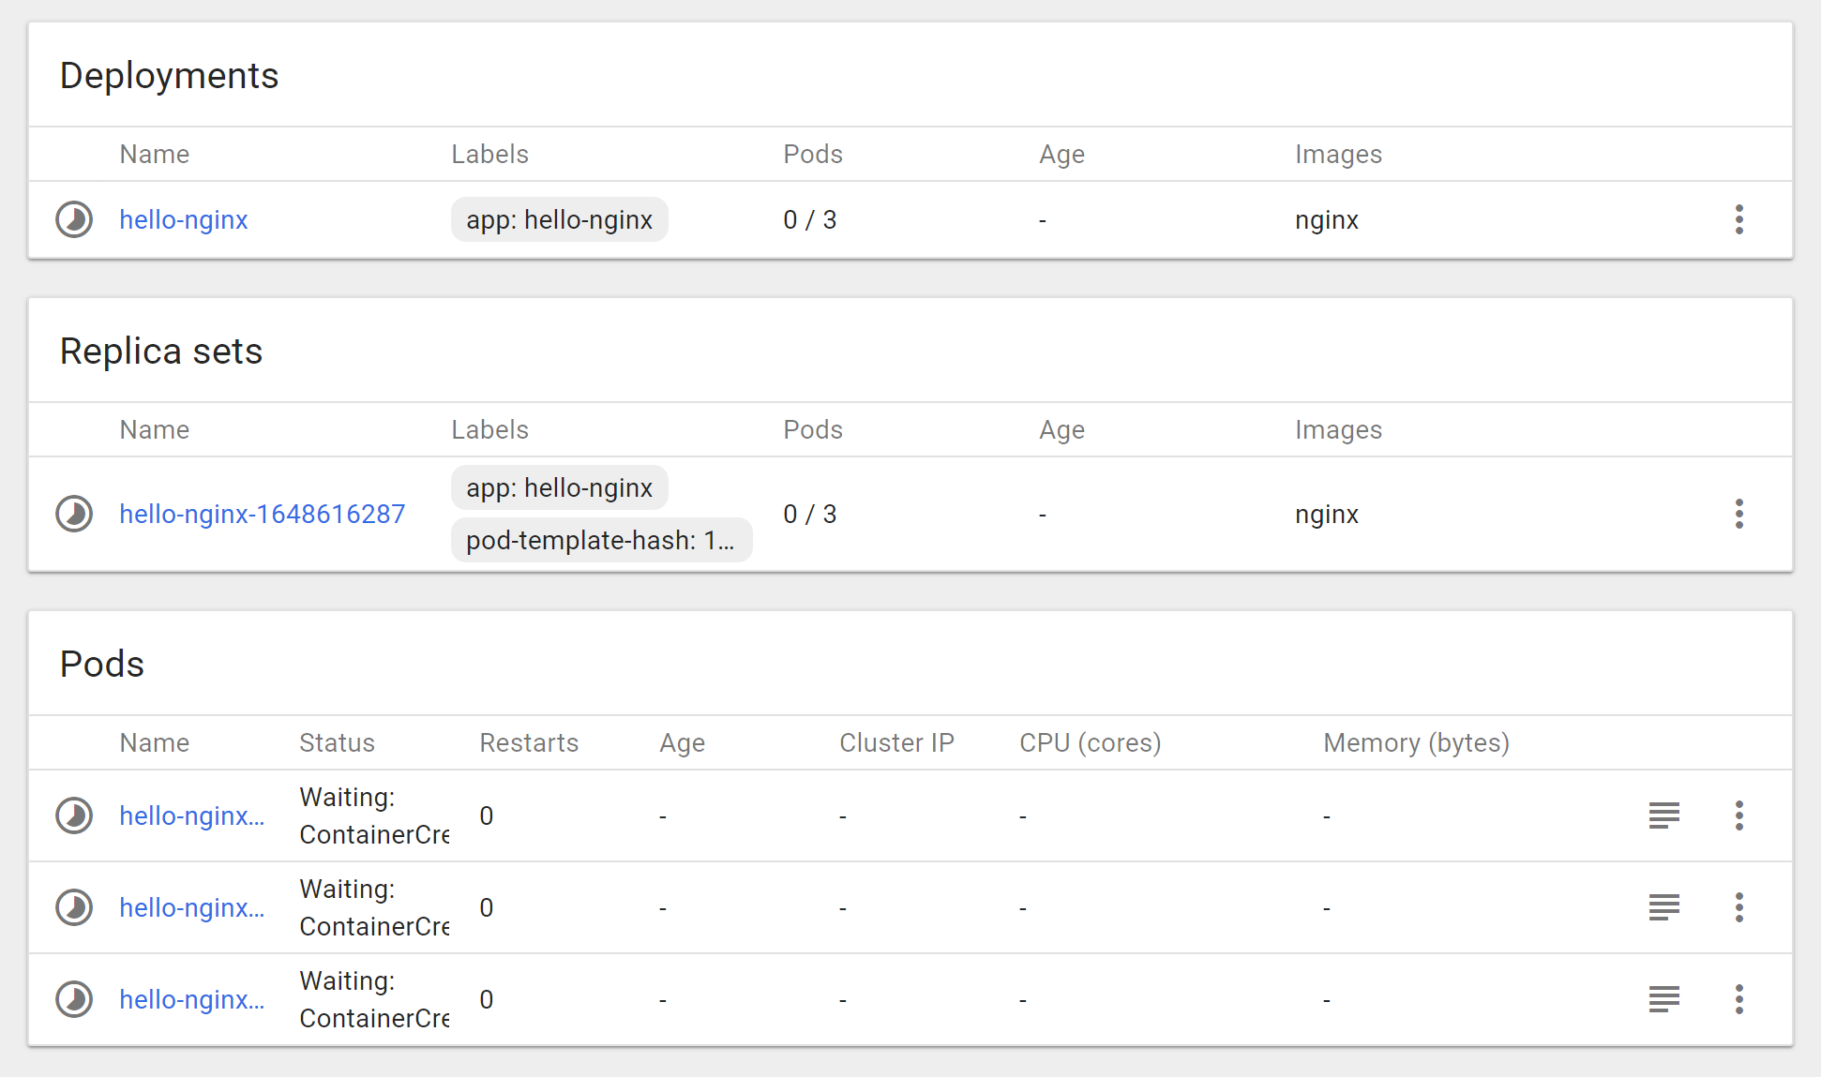Click 0 / 3 pods count in Replica sets row
This screenshot has width=1821, height=1077.
(x=810, y=514)
